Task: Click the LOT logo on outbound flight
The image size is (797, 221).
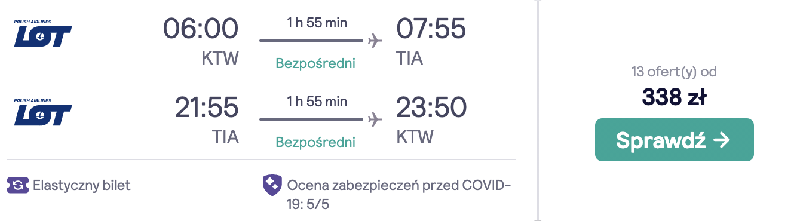Action: (x=42, y=34)
